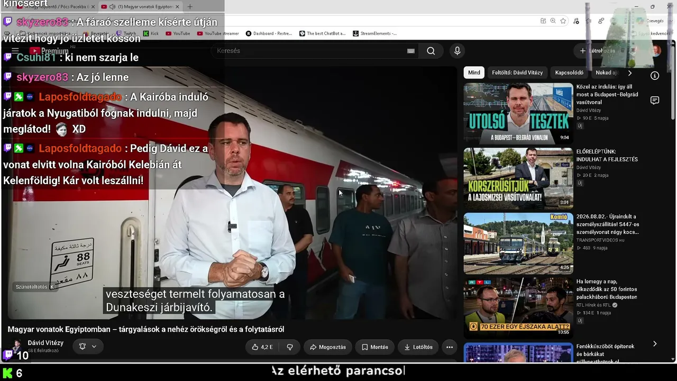Viewport: 677px width, 381px height.
Task: Click the TRANSPORTVIDEOS HU channel name
Action: point(600,240)
